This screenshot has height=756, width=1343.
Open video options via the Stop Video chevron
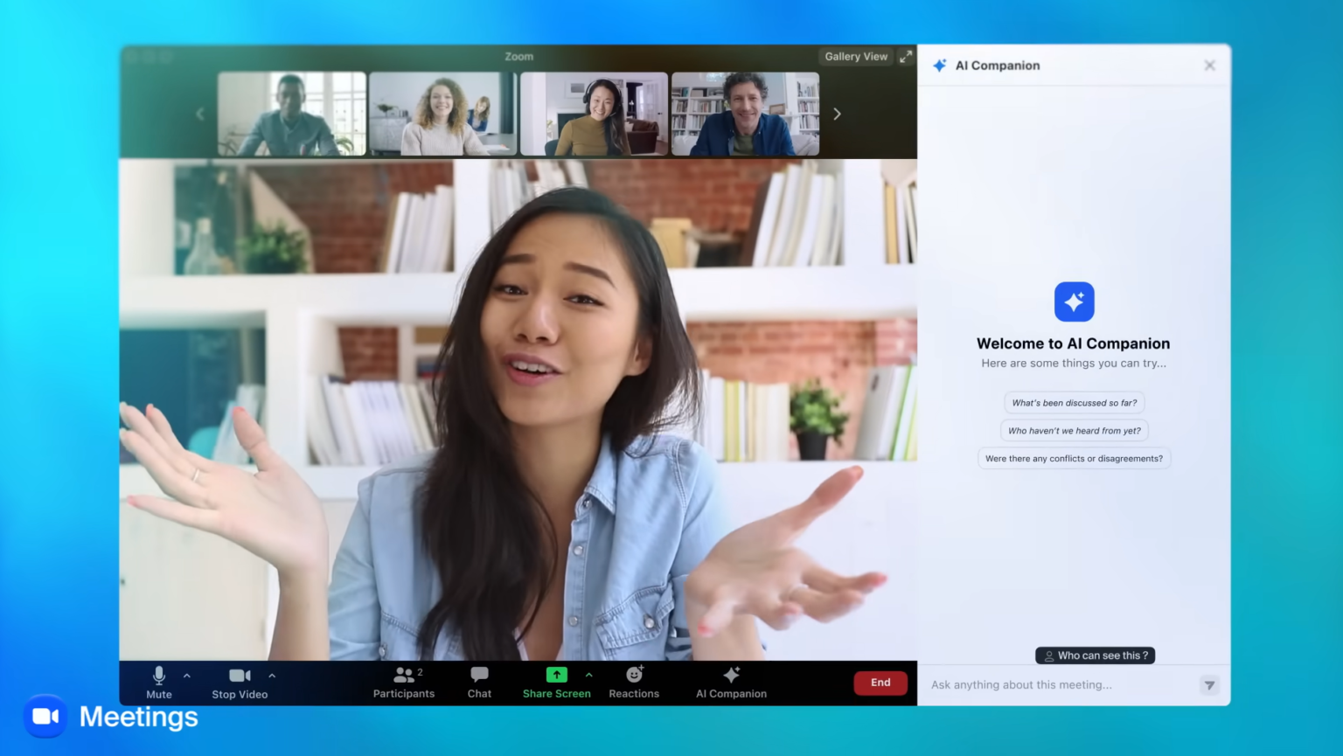(x=272, y=676)
